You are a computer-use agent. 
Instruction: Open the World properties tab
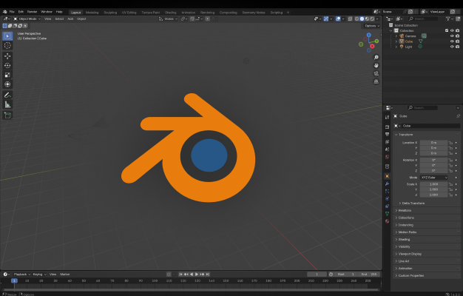coord(387,157)
